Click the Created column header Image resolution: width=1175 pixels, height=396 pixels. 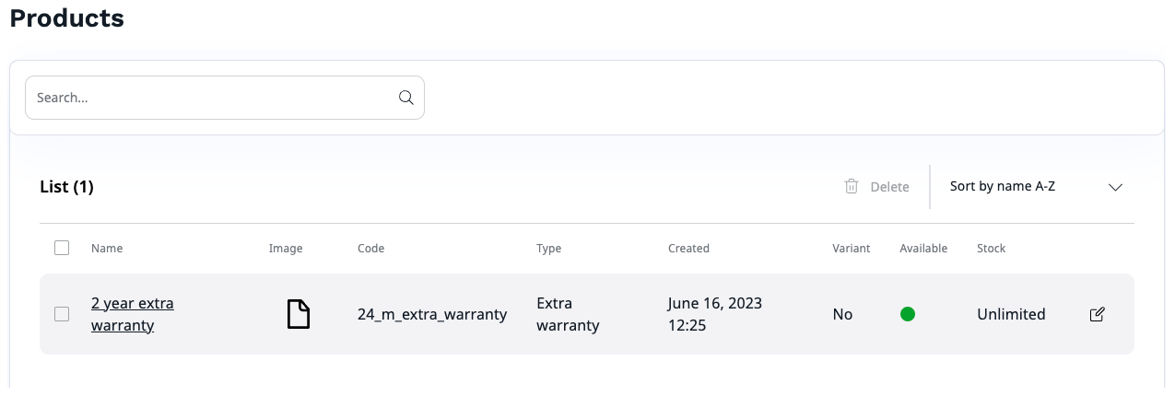tap(688, 249)
